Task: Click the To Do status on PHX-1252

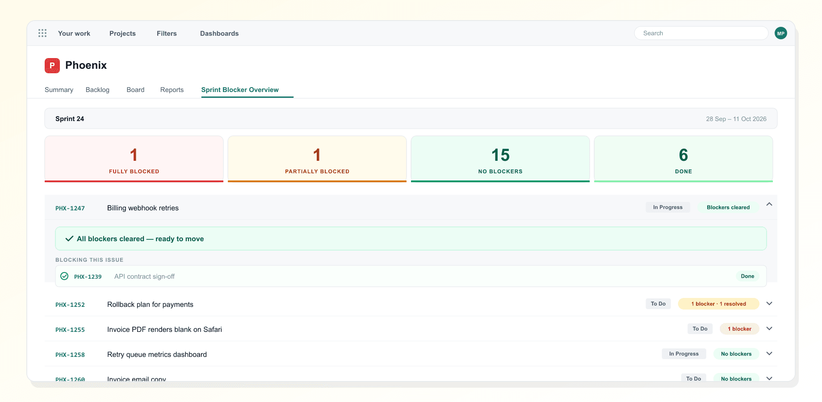Action: click(x=658, y=304)
